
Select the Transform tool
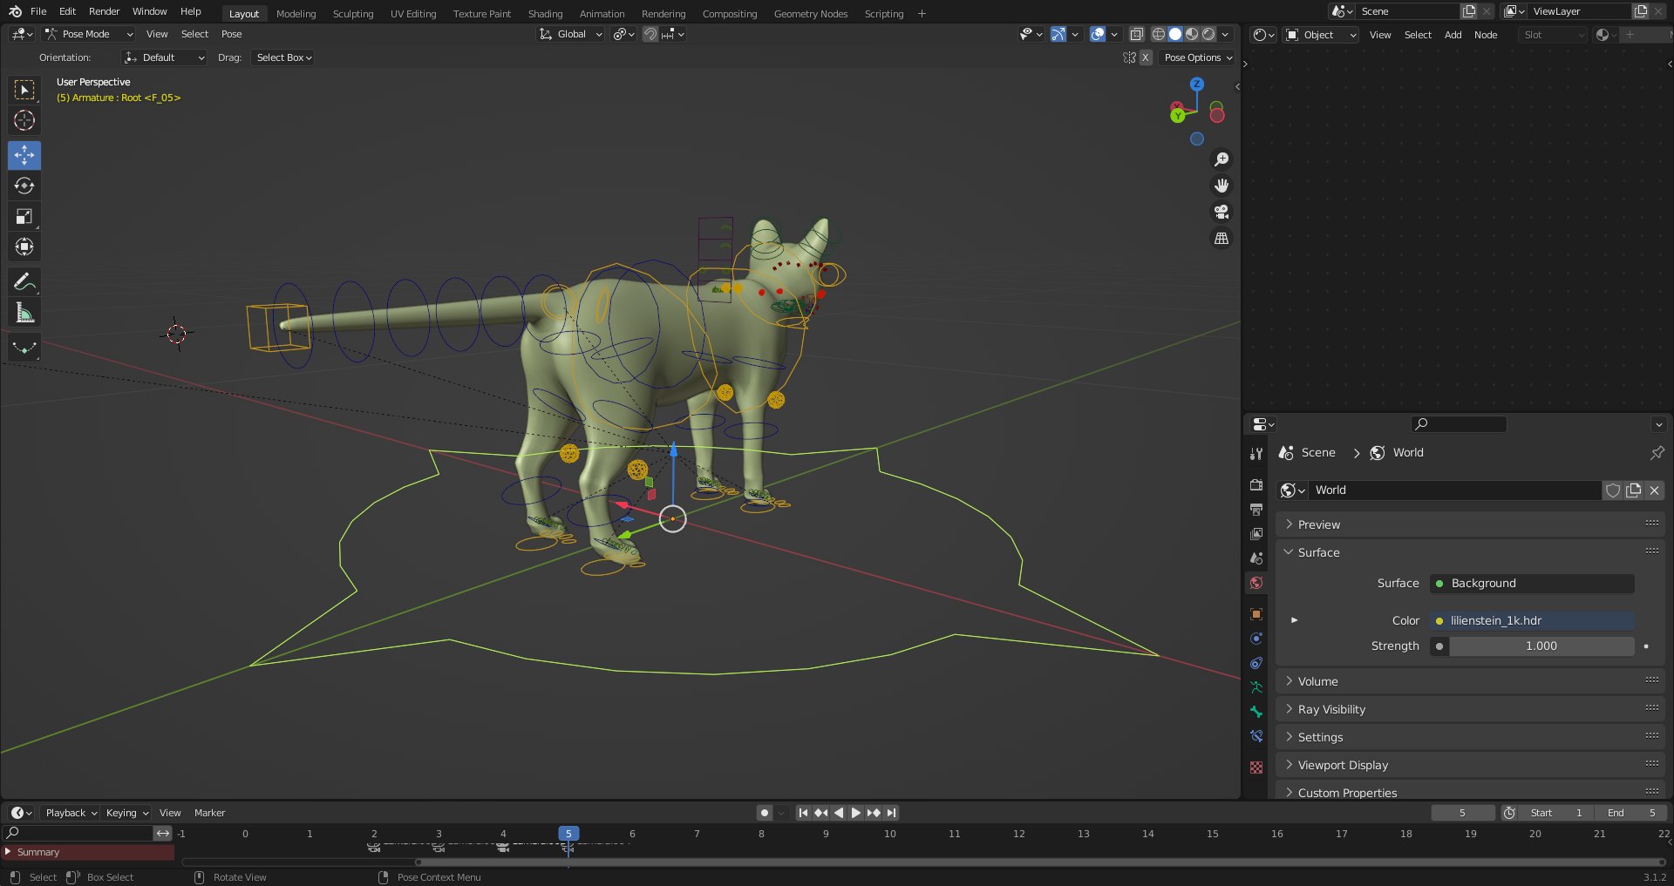point(24,247)
